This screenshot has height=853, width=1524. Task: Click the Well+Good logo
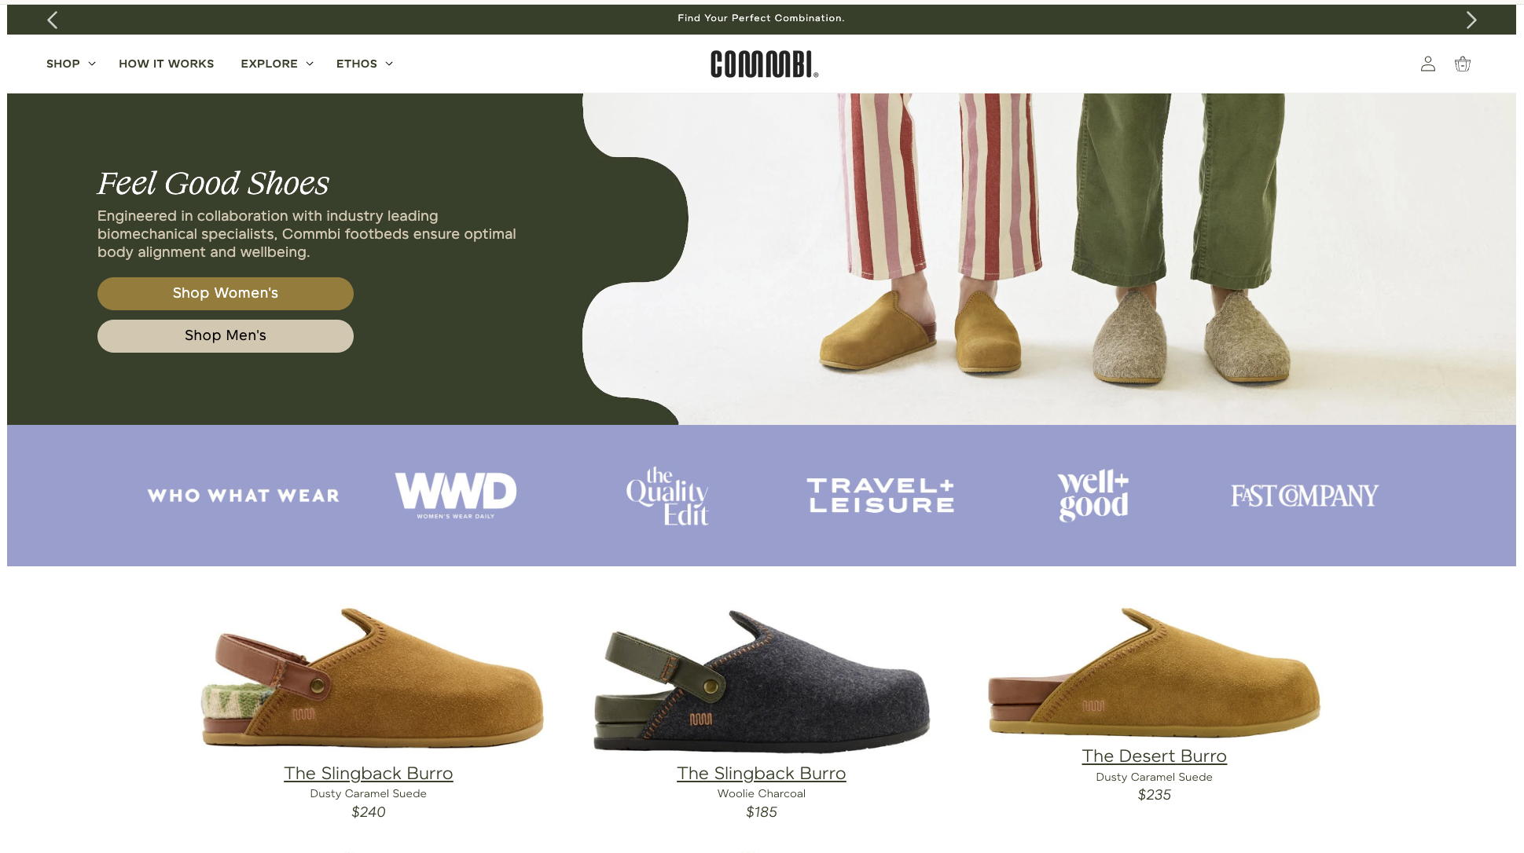[1093, 495]
